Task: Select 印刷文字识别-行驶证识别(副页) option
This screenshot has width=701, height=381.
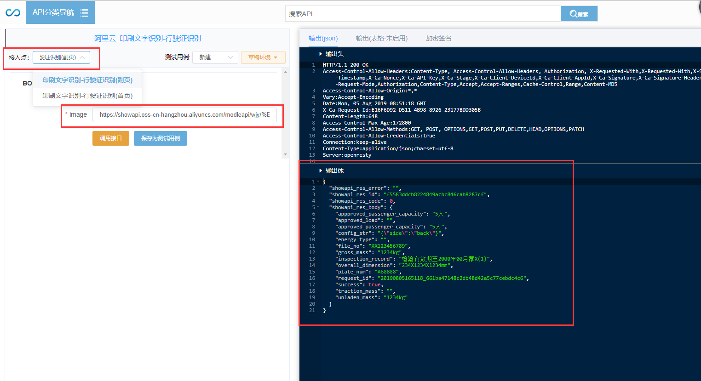Action: coord(87,80)
